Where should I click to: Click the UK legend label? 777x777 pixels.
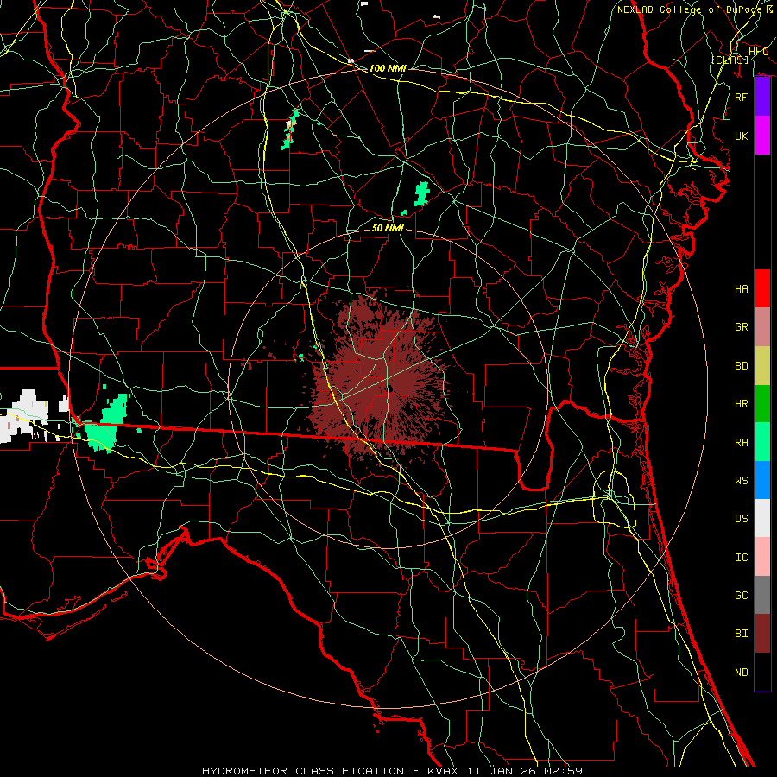[741, 136]
